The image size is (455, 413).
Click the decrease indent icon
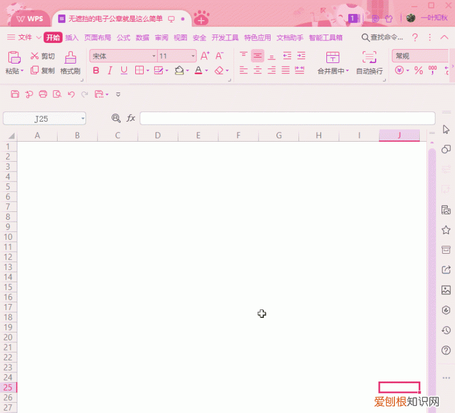pyautogui.click(x=287, y=56)
